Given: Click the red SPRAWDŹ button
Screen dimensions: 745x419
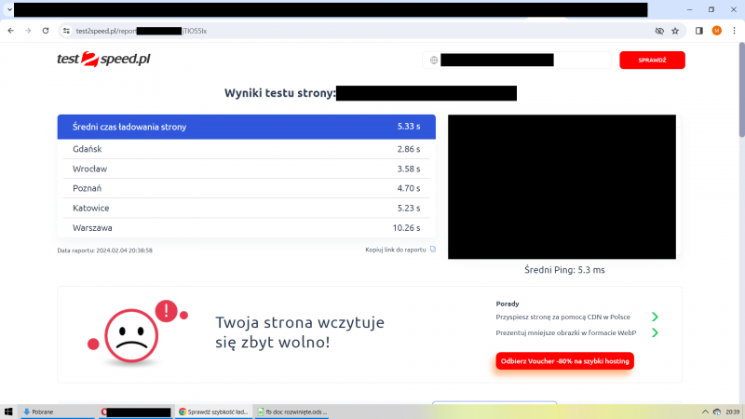Looking at the screenshot, I should click(x=652, y=61).
